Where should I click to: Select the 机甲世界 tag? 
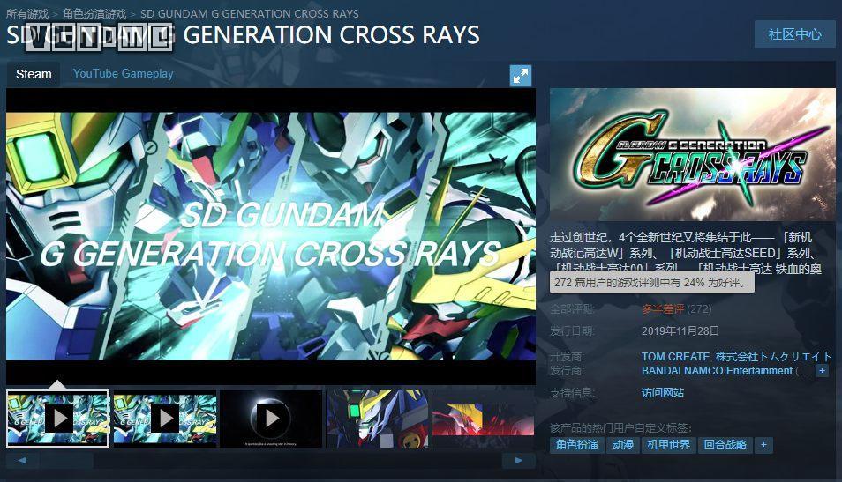pyautogui.click(x=668, y=445)
